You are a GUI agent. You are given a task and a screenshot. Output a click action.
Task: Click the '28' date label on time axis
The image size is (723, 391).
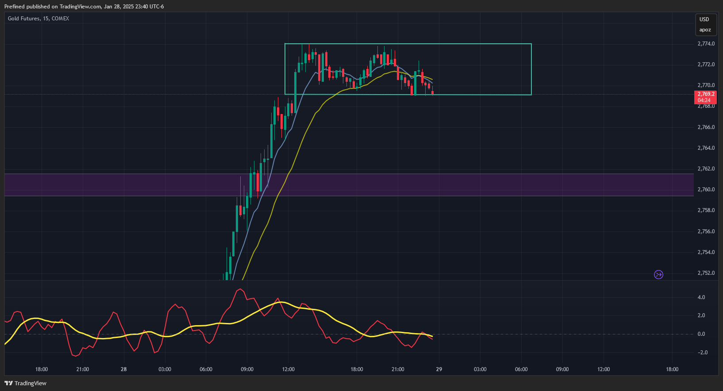click(x=123, y=369)
